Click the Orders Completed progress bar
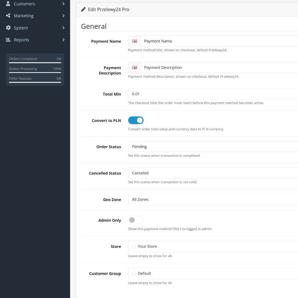The height and width of the screenshot is (298, 298). (35, 63)
